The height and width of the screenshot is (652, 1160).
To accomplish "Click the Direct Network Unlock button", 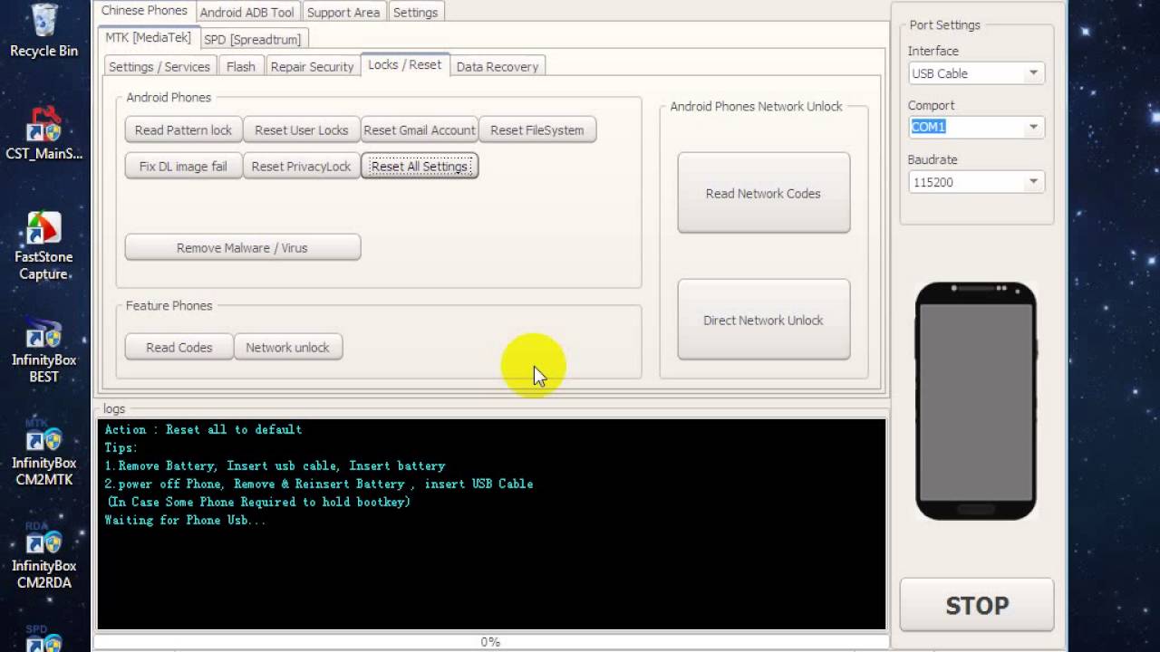I will (763, 320).
